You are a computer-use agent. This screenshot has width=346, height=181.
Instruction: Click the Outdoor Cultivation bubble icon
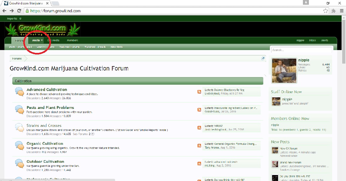[x=20, y=164]
